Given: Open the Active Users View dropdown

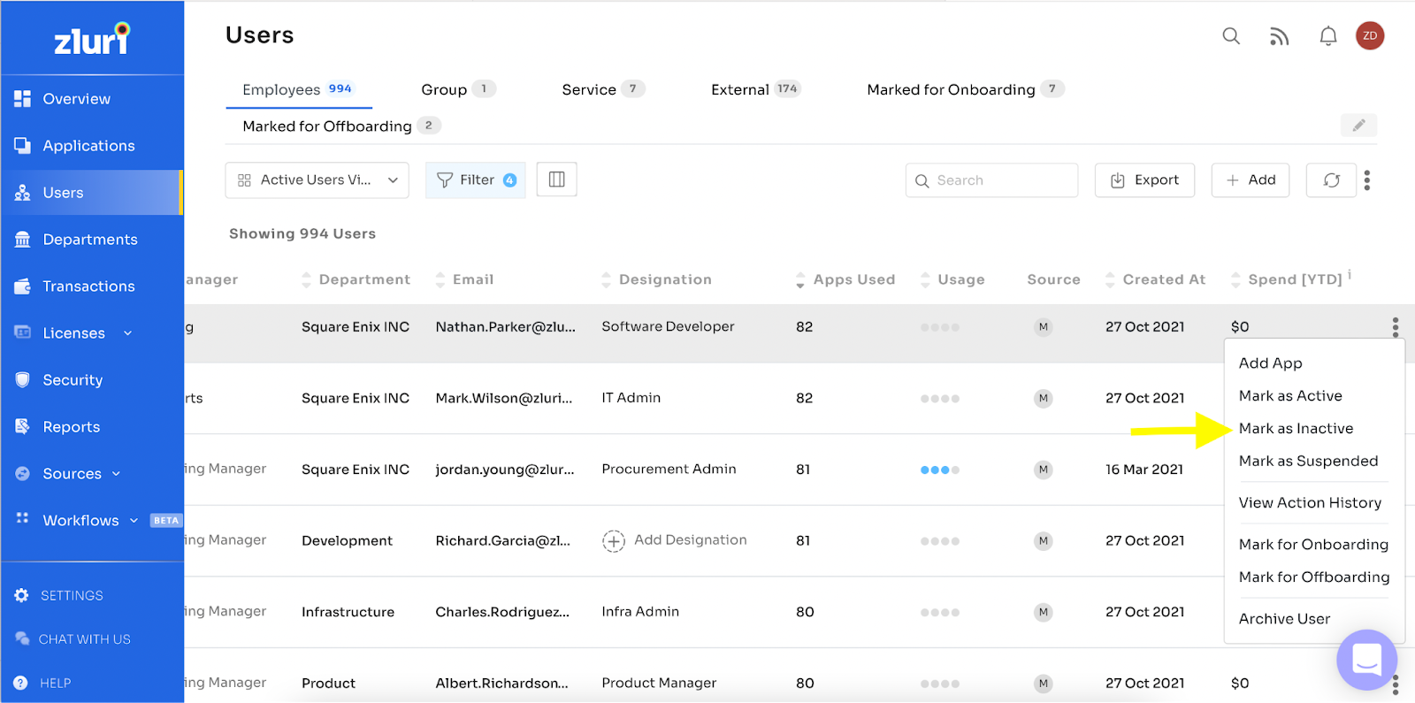Looking at the screenshot, I should pos(317,180).
